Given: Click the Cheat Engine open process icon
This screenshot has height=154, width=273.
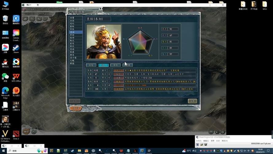Looking at the screenshot, I should [198, 144].
